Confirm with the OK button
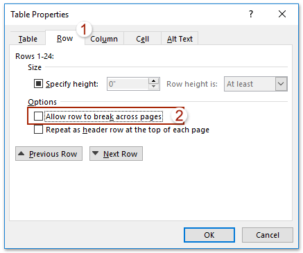Screen dimensions: 303x253 [x=209, y=235]
